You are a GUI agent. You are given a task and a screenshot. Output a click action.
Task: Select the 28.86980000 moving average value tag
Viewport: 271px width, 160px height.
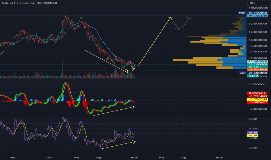258,61
